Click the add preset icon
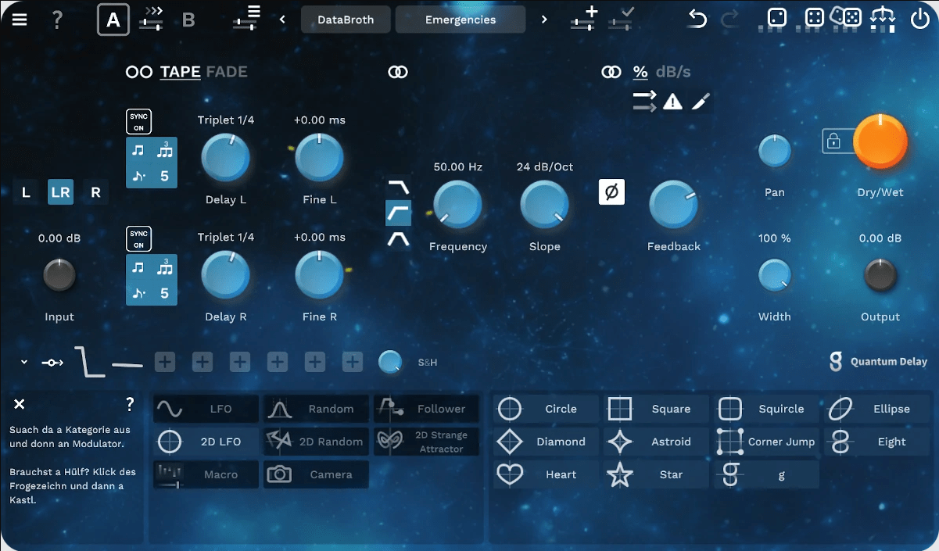This screenshot has height=551, width=939. (x=585, y=19)
